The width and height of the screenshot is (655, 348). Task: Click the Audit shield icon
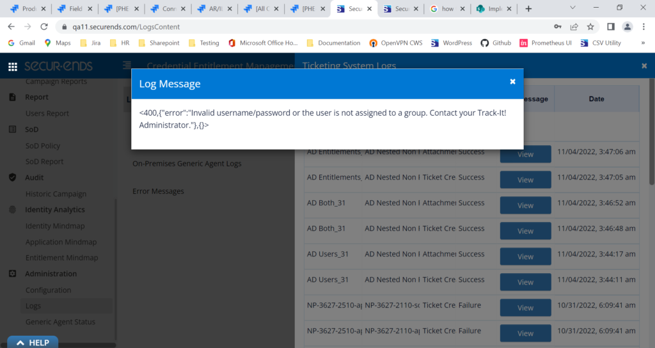[x=13, y=177]
